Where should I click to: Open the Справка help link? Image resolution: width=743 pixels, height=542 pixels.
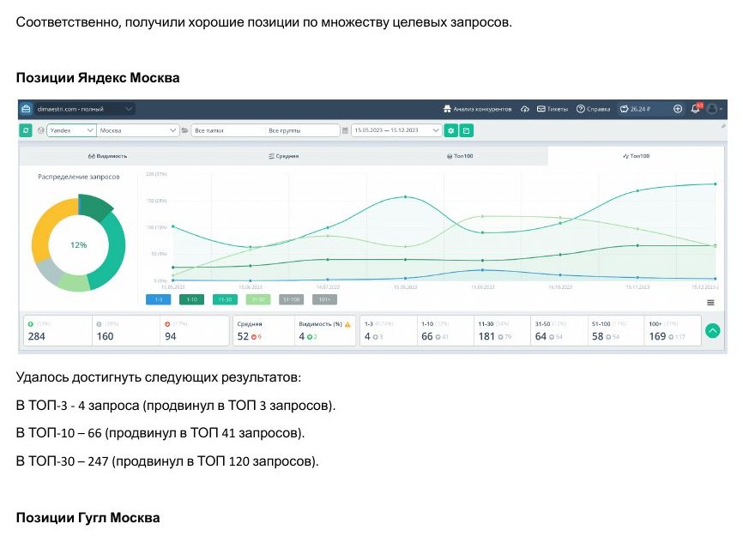tap(593, 109)
